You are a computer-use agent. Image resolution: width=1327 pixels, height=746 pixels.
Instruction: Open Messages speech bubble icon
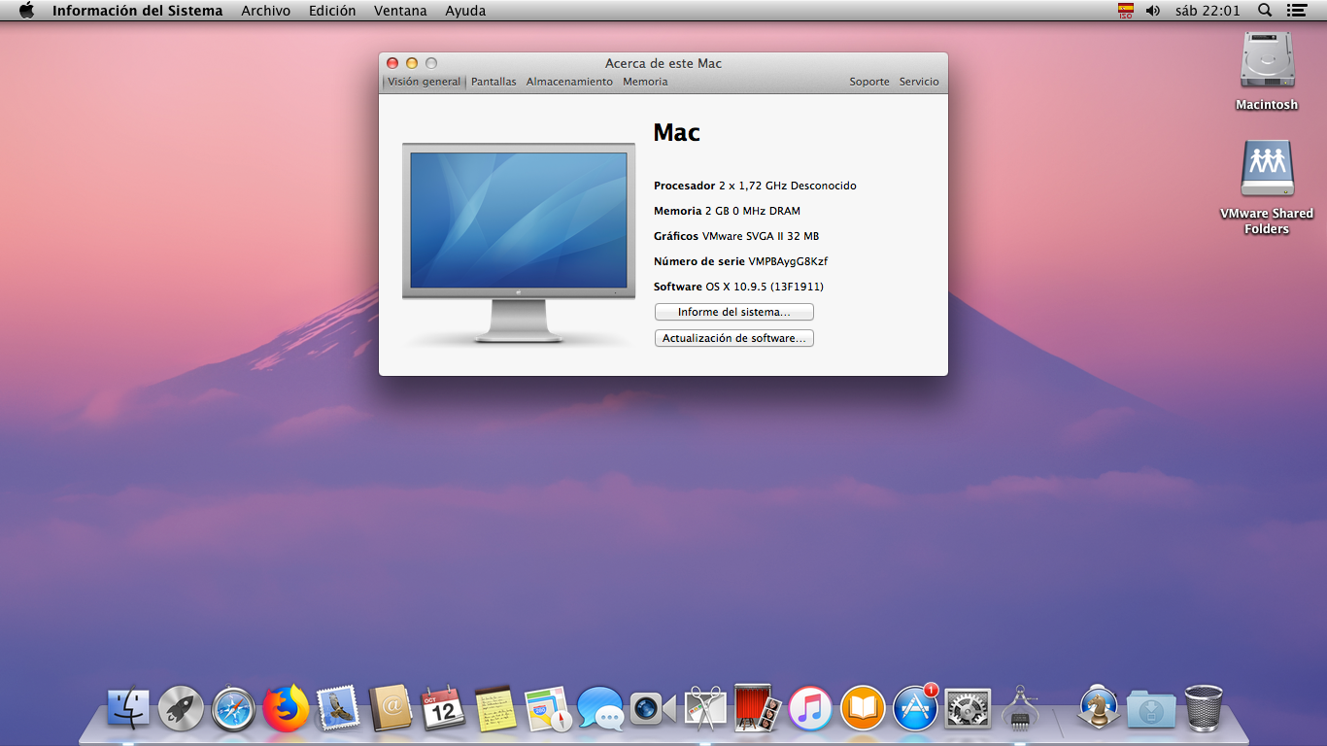coord(600,709)
